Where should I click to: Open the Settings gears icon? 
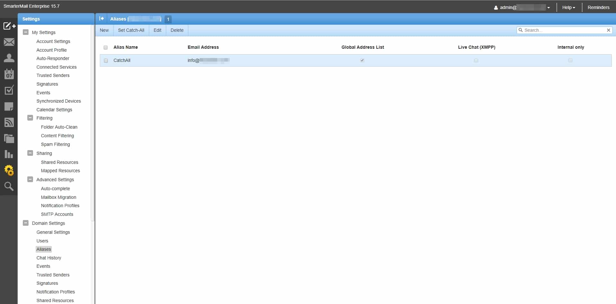coord(9,170)
